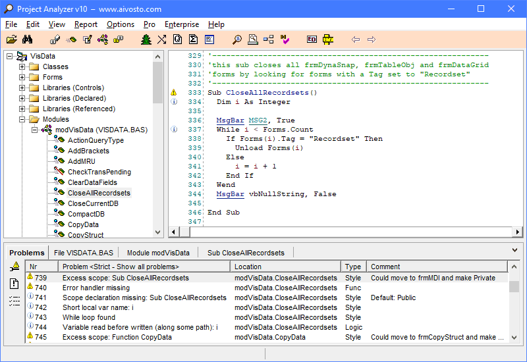Viewport: 527px width, 362px height.
Task: Click the green tree toolbar icon
Action: (146, 39)
